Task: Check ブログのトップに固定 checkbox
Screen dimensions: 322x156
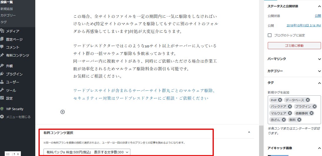Action: pyautogui.click(x=270, y=35)
